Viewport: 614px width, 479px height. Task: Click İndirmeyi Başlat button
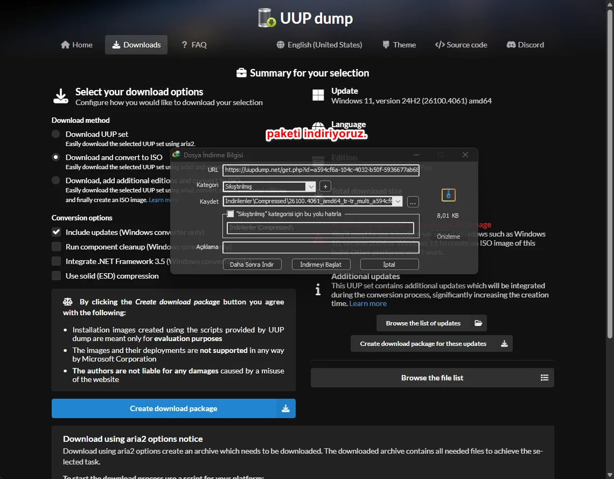[320, 265]
